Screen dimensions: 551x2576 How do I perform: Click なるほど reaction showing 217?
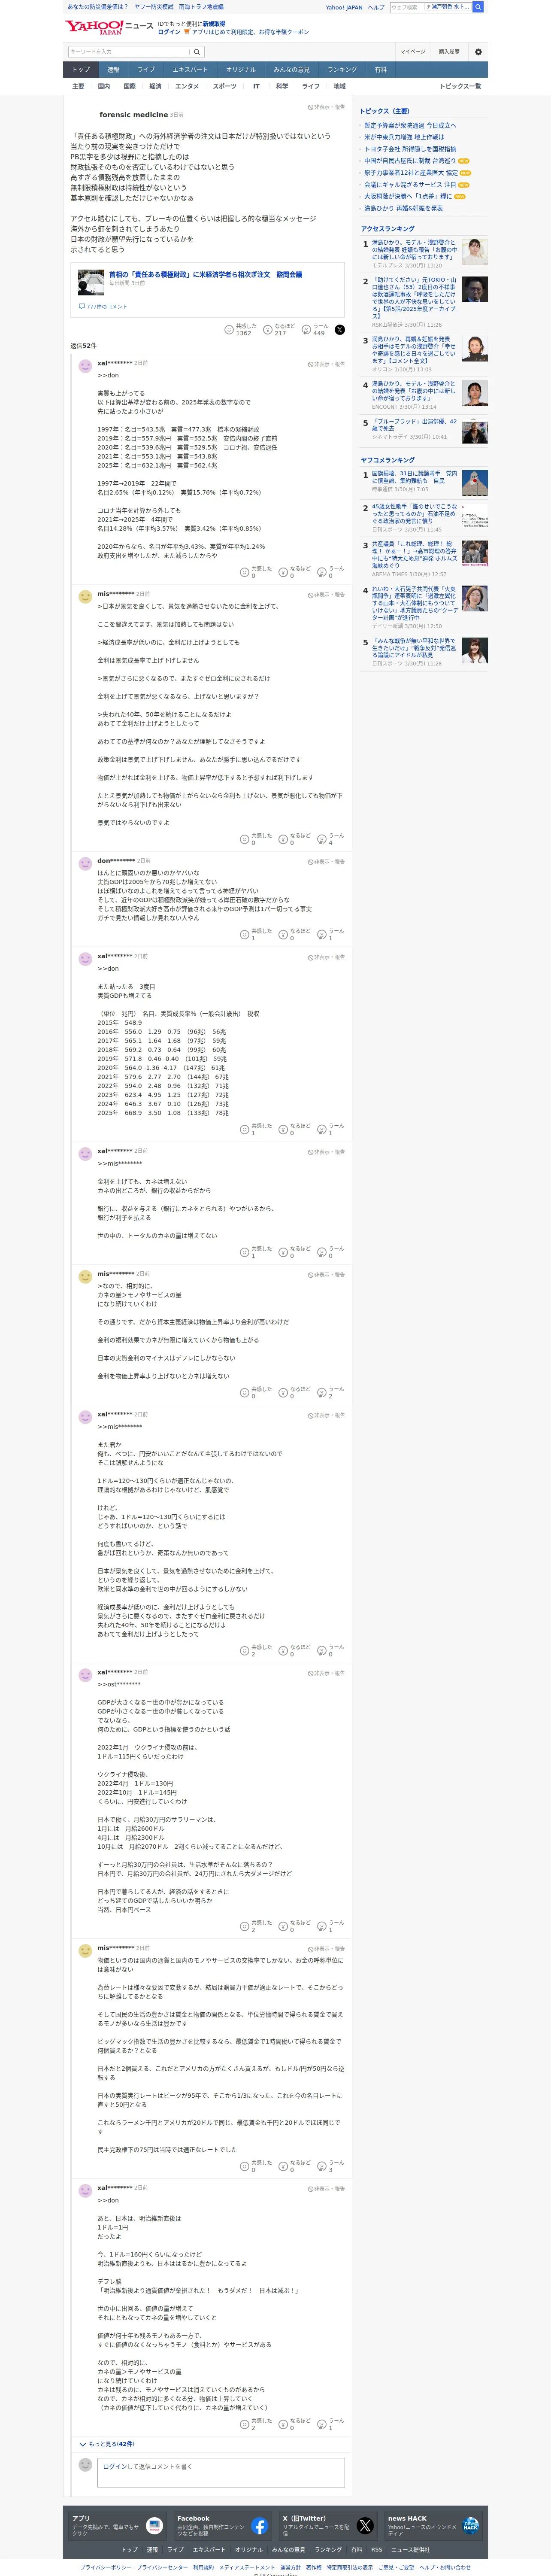pyautogui.click(x=280, y=329)
